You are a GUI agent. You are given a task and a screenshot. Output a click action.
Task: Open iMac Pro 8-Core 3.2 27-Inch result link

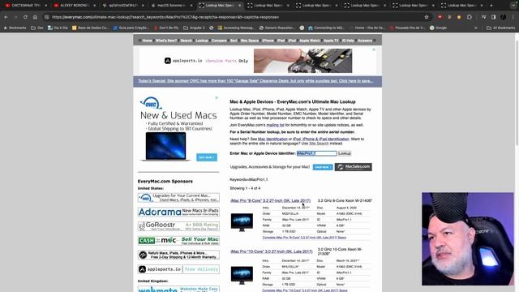tap(270, 200)
